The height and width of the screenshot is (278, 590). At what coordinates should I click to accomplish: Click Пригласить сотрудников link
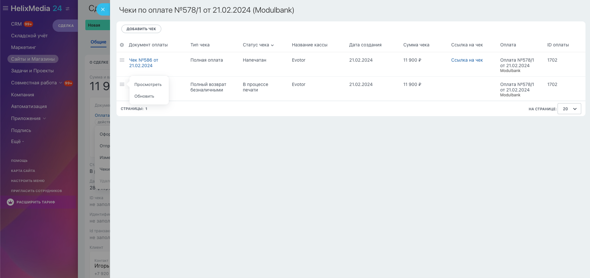click(36, 191)
